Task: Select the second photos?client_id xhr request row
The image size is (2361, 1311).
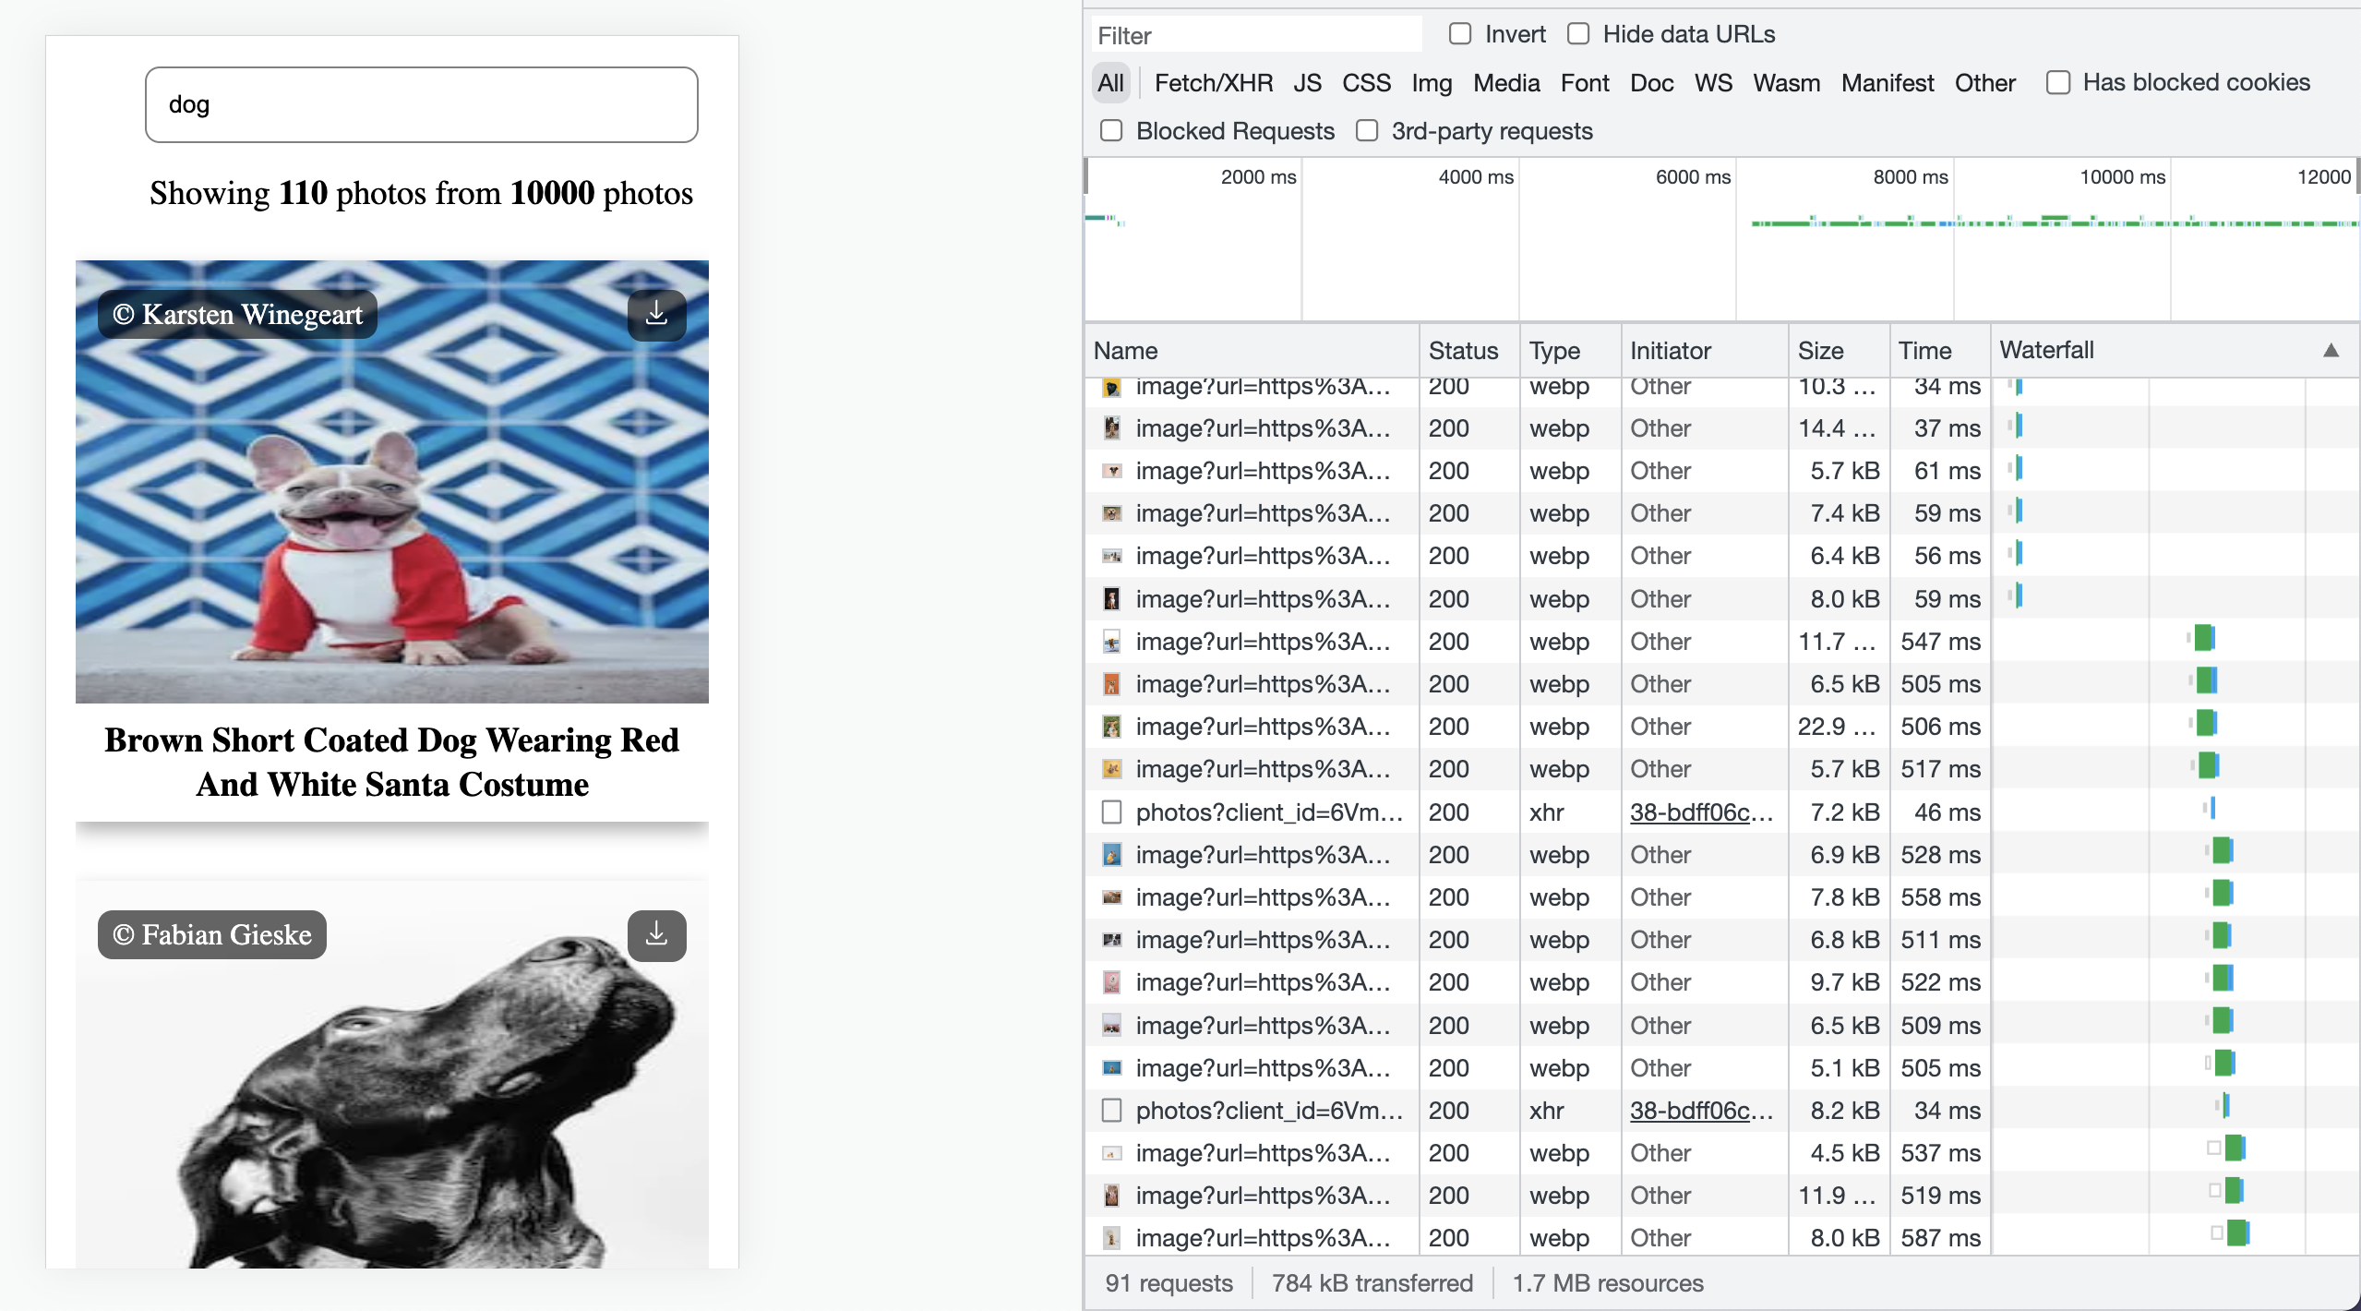Action: point(1268,1111)
